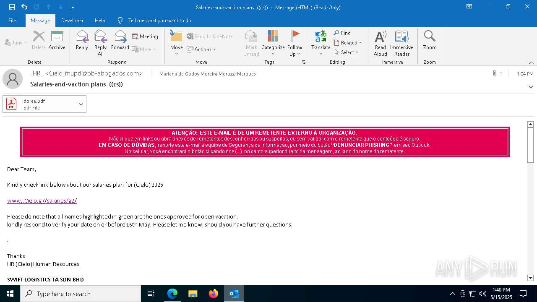Show hidden system tray icons
Viewport: 537px width, 302px height.
point(452,294)
